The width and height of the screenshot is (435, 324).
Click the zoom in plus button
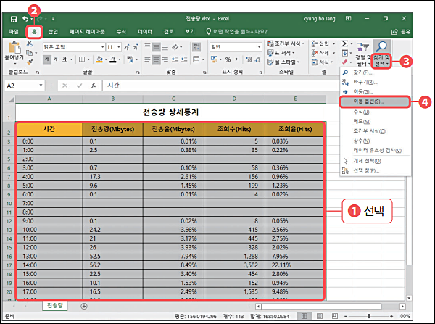[x=391, y=316]
